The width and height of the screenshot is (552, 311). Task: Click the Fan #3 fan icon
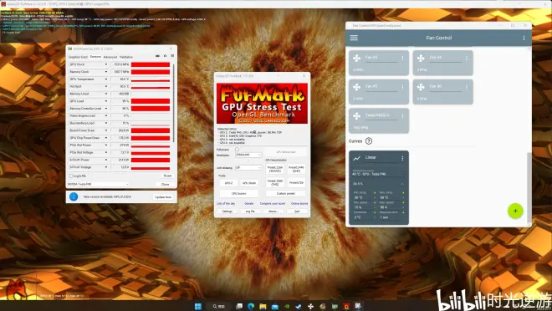(356, 58)
